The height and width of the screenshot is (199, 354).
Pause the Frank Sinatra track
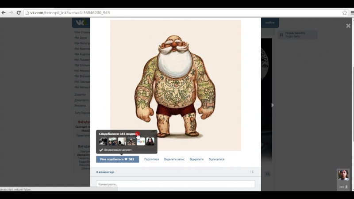[281, 34]
